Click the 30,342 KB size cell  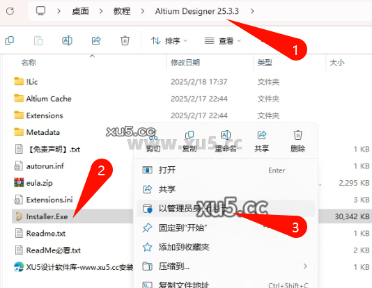pyautogui.click(x=352, y=216)
